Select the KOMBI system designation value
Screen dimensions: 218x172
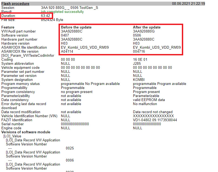coord(138,80)
